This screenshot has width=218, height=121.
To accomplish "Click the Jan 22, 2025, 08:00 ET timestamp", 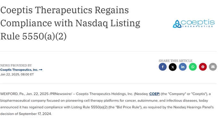I will point(17,74).
